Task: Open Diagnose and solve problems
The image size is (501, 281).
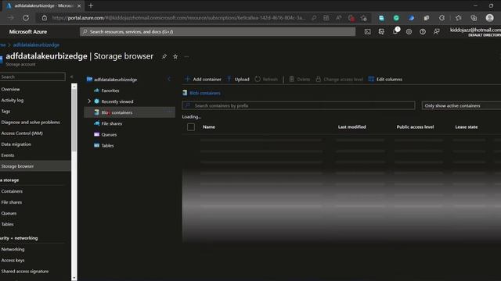Action: (31, 122)
